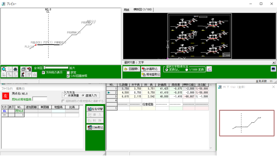This screenshot has height=156, width=277.
Task: Toggle 方向杭の表示 checkbox
Action: point(44,72)
